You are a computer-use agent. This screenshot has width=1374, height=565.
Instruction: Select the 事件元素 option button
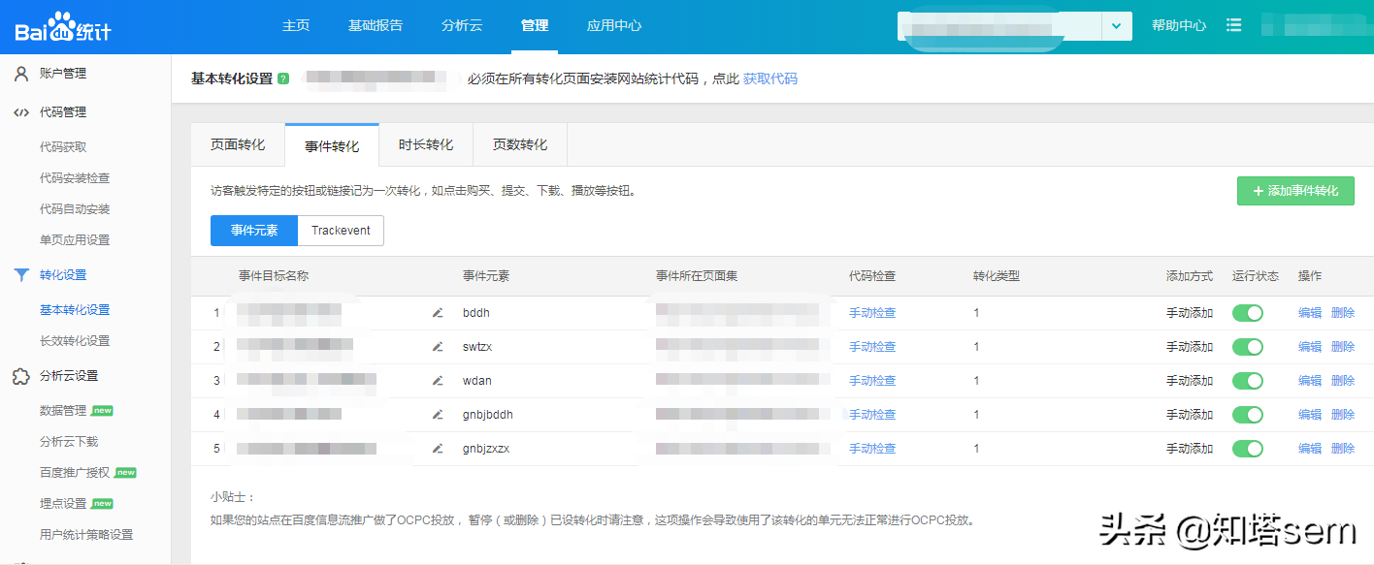coord(254,231)
